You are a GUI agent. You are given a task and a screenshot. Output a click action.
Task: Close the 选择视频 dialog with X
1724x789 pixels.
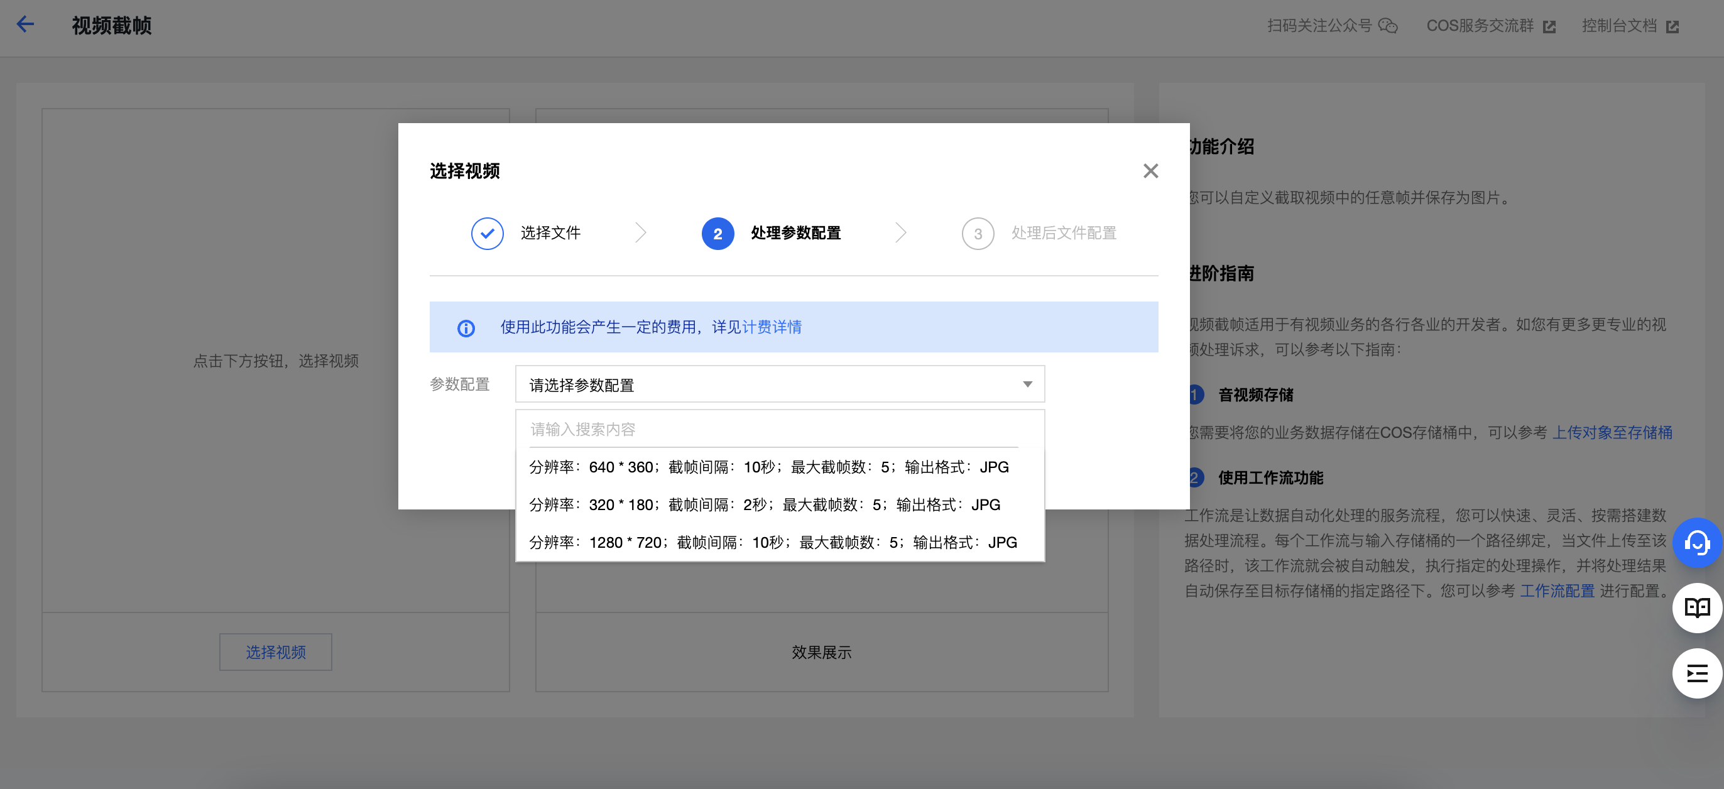pos(1150,171)
